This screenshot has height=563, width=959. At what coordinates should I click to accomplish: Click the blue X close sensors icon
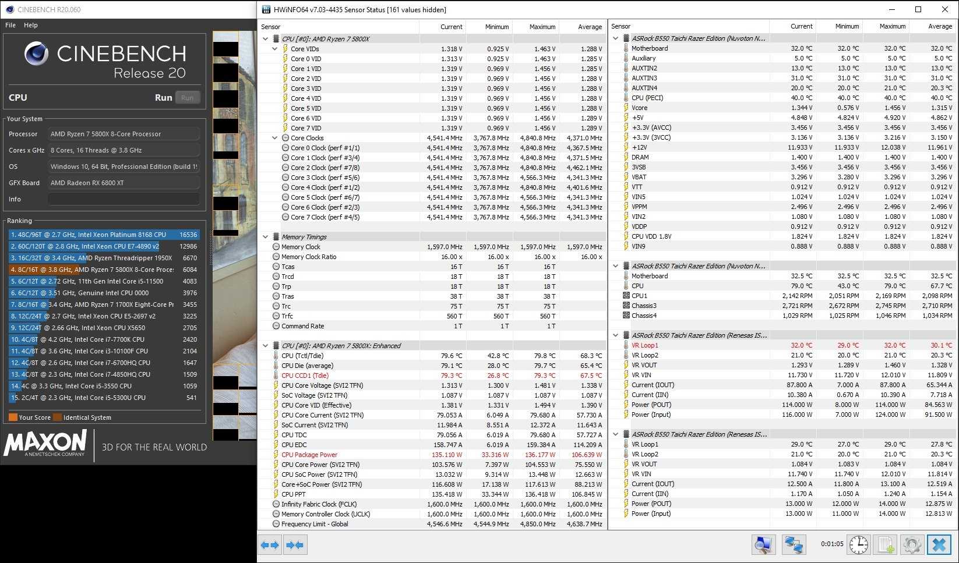(939, 545)
